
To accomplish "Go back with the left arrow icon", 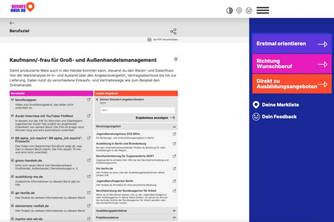I will (12, 23).
